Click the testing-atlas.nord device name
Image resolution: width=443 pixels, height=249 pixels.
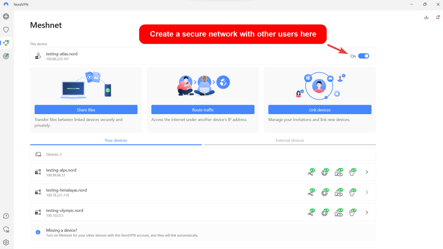tap(61, 54)
